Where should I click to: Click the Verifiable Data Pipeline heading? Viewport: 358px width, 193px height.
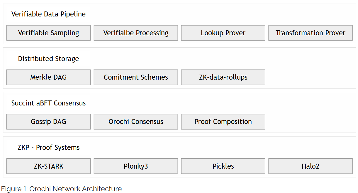[x=48, y=14]
